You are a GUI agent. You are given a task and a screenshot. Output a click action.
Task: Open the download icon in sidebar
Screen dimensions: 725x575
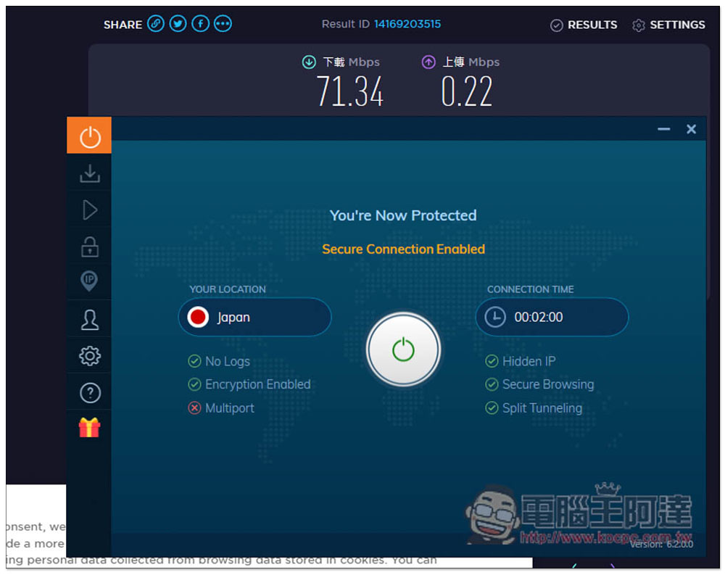[89, 173]
